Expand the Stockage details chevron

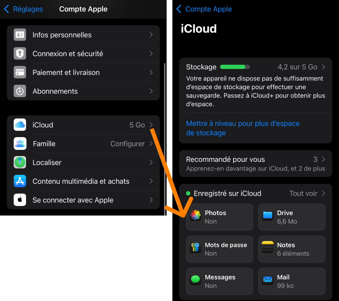(x=324, y=66)
